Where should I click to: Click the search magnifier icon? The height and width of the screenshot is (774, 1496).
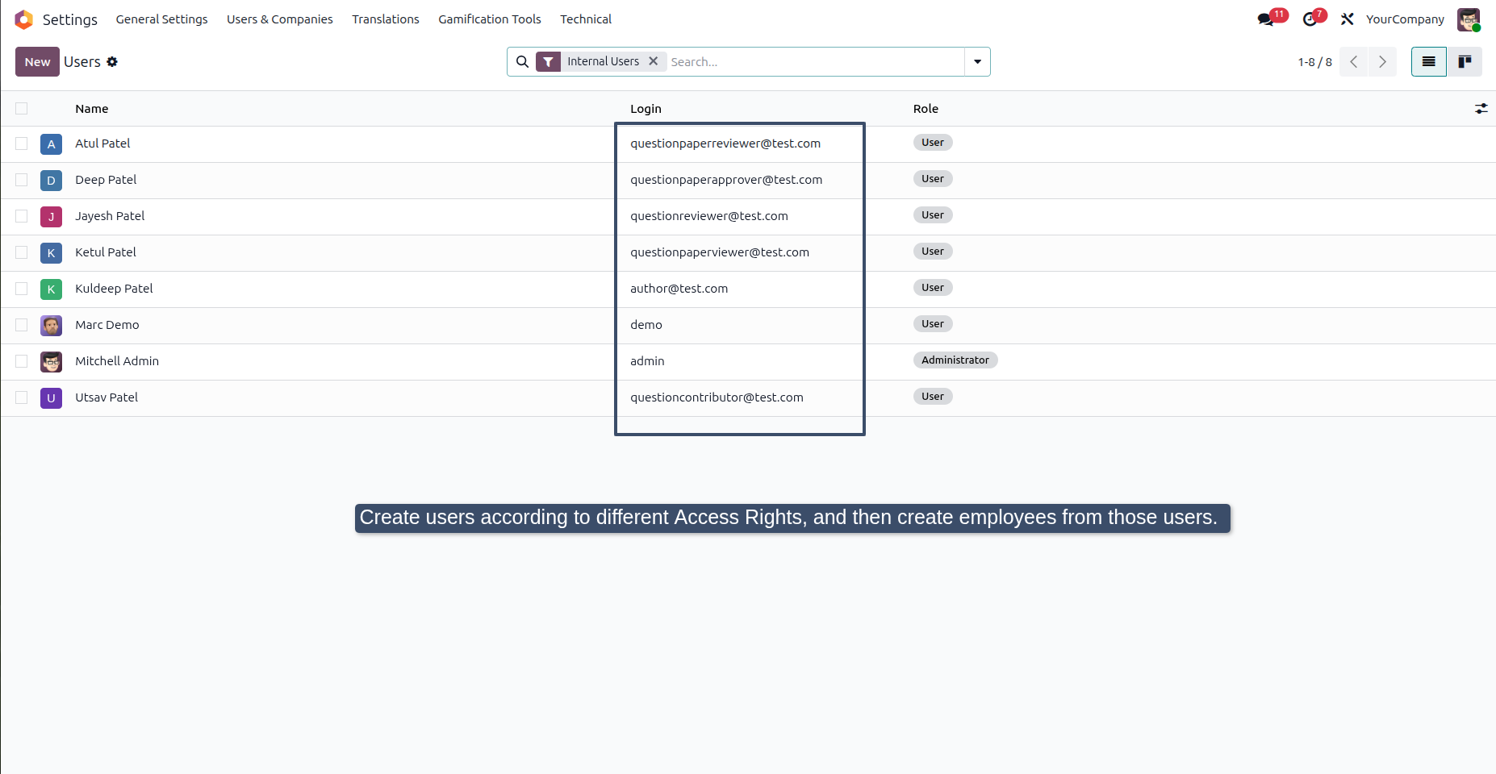tap(522, 61)
